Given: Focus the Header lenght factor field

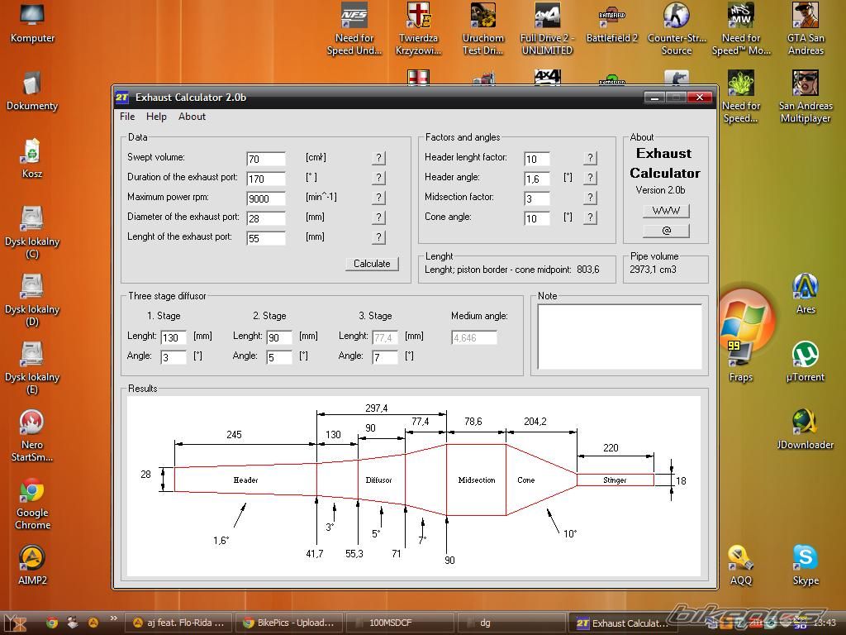Looking at the screenshot, I should [x=537, y=159].
